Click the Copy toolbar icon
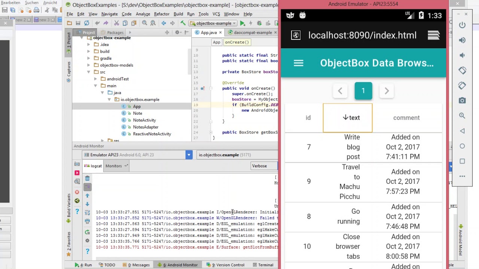The height and width of the screenshot is (269, 479). pyautogui.click(x=125, y=23)
